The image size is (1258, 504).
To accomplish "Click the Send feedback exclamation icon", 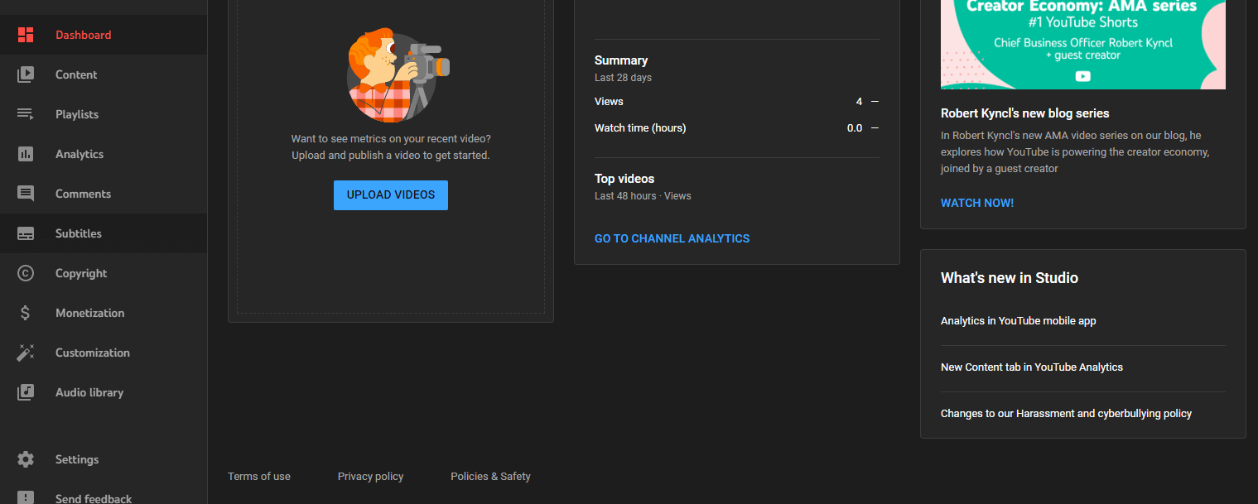I will click(26, 498).
